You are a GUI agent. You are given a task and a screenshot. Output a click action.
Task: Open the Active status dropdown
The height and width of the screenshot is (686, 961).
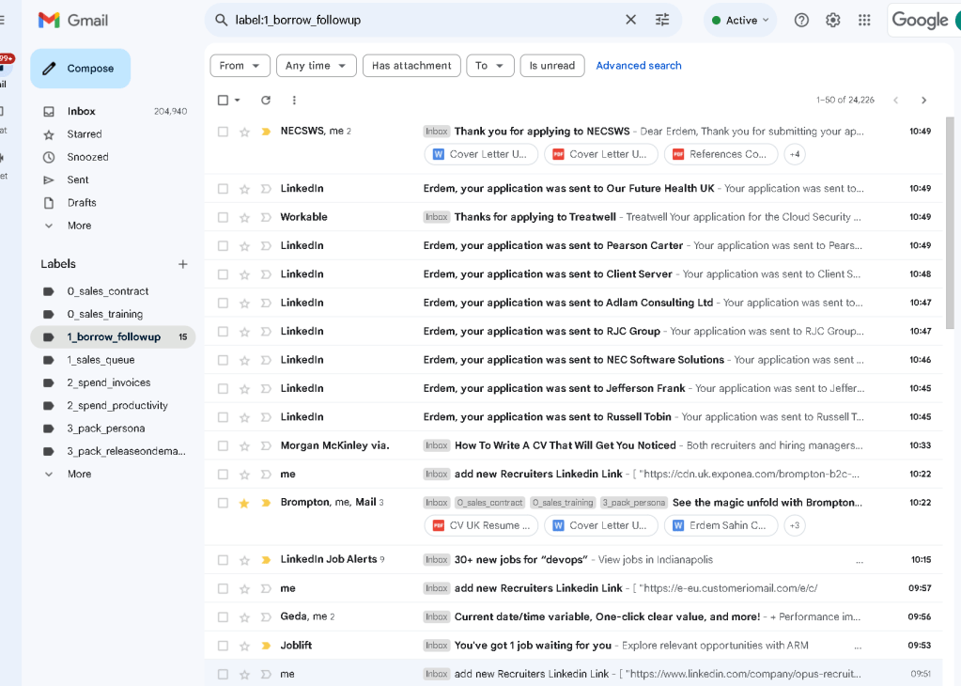coord(739,21)
